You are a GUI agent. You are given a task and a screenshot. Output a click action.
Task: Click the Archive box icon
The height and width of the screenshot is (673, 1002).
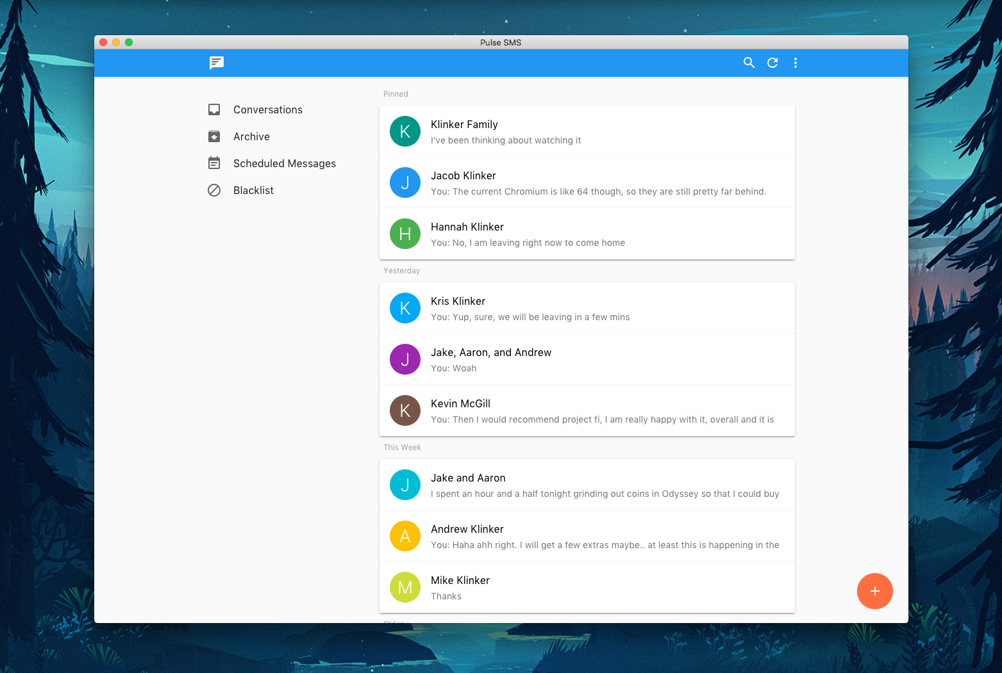[214, 136]
